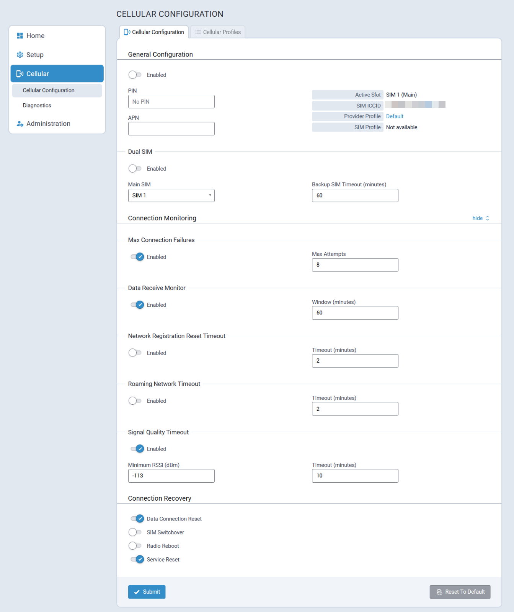Turn on the Dual SIM toggle

[x=135, y=169]
